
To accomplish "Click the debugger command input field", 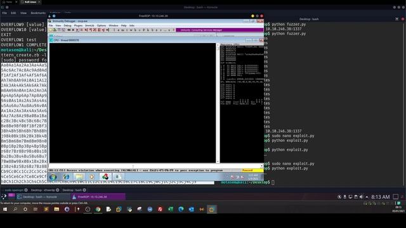I will 155,166.
